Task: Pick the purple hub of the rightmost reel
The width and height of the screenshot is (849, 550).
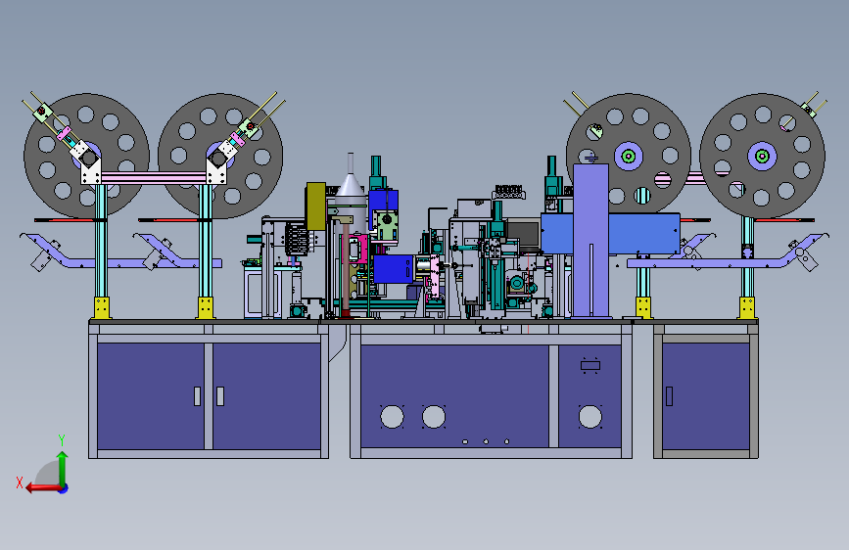Action: point(762,157)
